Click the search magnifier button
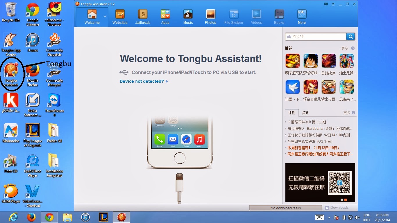Viewport: 397px width, 223px height. (x=350, y=37)
